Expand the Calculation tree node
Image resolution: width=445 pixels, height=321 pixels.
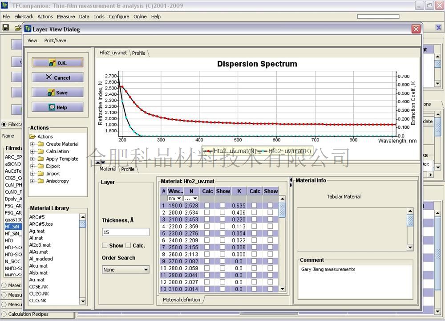32,151
